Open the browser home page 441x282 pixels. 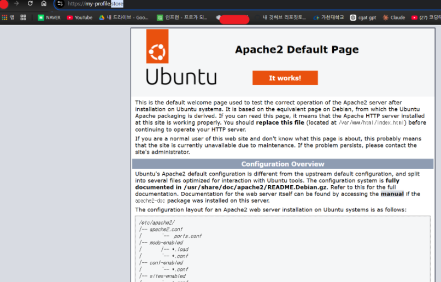pos(44,3)
